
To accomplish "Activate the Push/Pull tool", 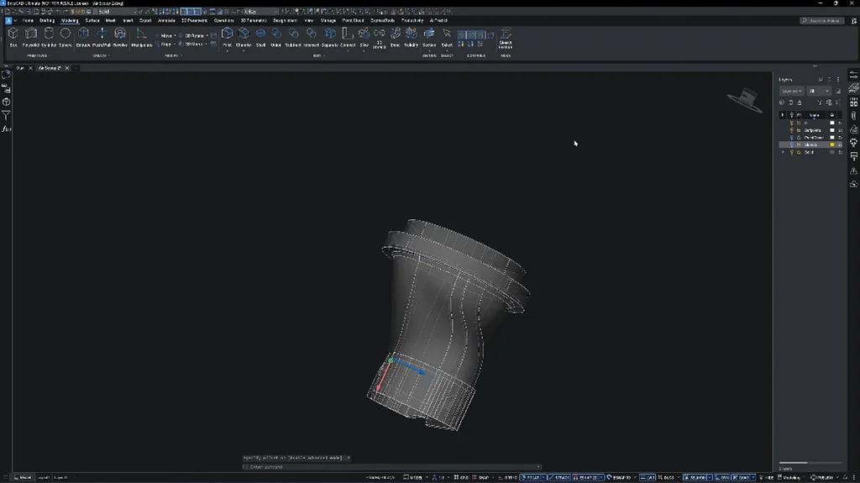I will [x=102, y=37].
